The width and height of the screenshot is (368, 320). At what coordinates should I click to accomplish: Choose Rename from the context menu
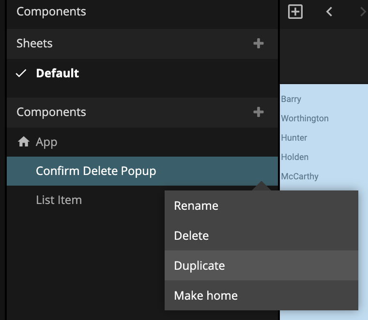(x=196, y=206)
